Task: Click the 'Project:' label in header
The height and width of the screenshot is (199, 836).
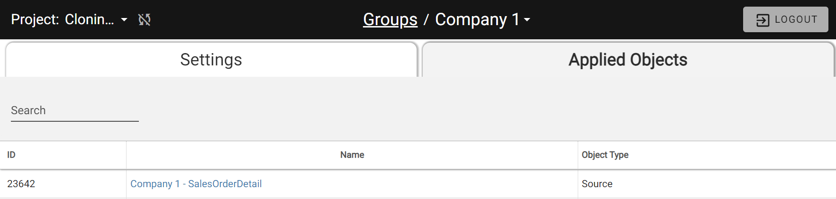Action: 35,19
